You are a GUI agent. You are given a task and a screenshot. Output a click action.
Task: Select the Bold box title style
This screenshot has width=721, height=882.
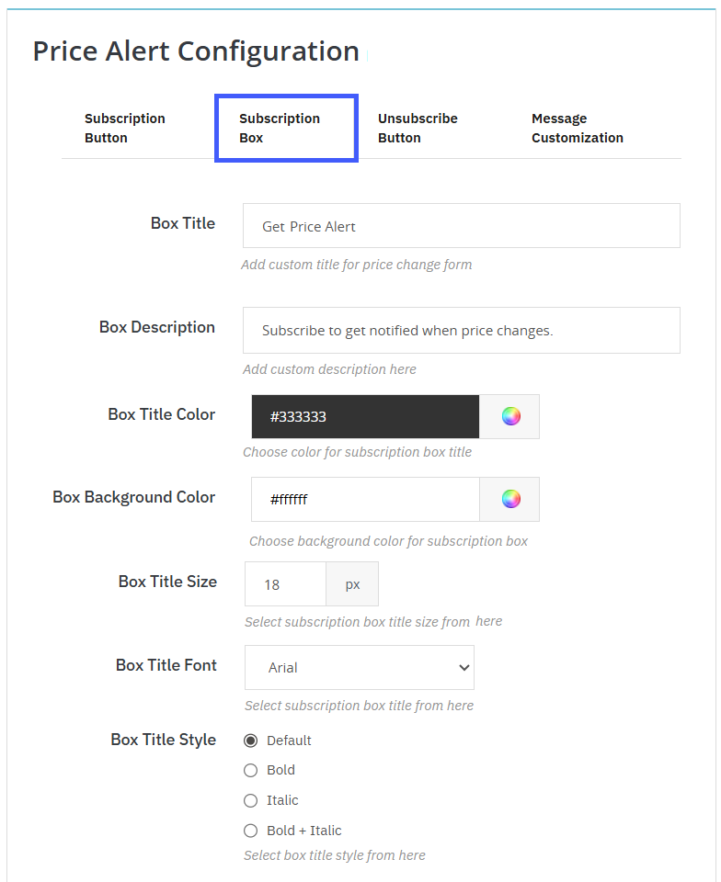pos(250,770)
